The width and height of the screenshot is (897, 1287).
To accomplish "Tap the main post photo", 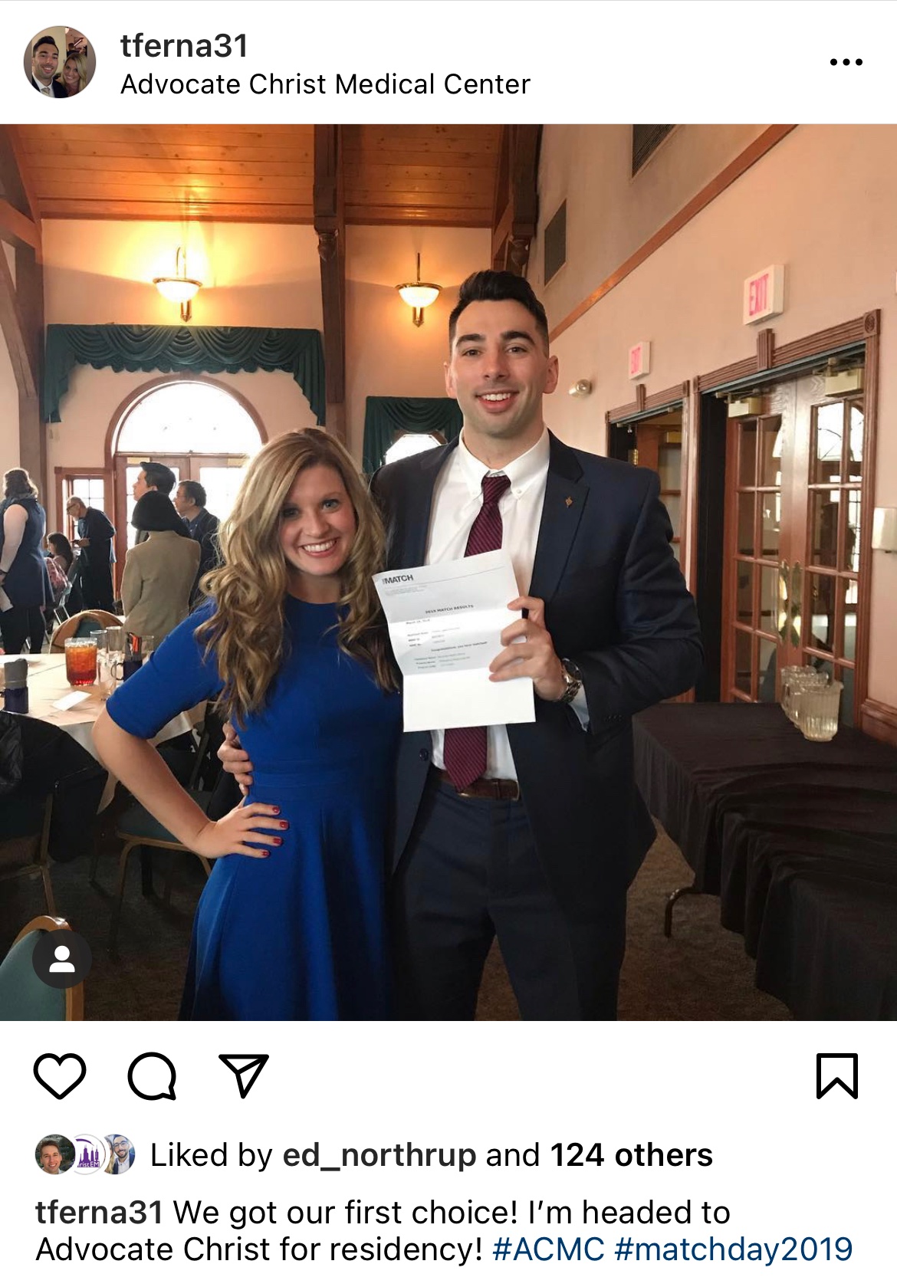I will tap(449, 572).
